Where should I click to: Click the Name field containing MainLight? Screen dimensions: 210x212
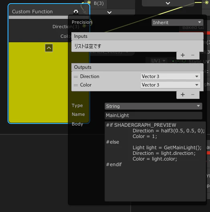pyautogui.click(x=153, y=115)
